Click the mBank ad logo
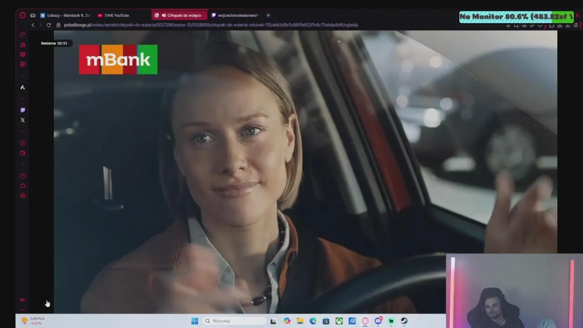Screen dimensions: 583x328 coord(118,59)
